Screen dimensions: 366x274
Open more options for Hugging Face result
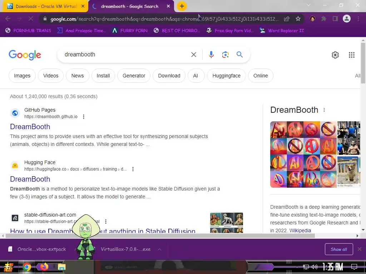point(133,169)
